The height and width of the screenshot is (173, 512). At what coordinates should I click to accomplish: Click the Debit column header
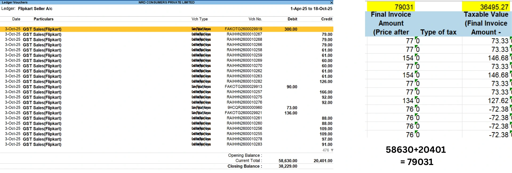tap(292, 19)
